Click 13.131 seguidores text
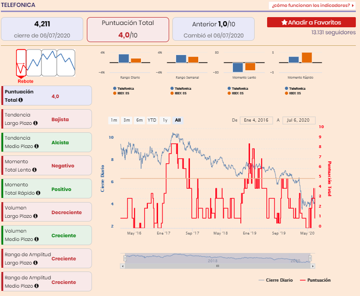This screenshot has width=360, height=296. click(333, 32)
